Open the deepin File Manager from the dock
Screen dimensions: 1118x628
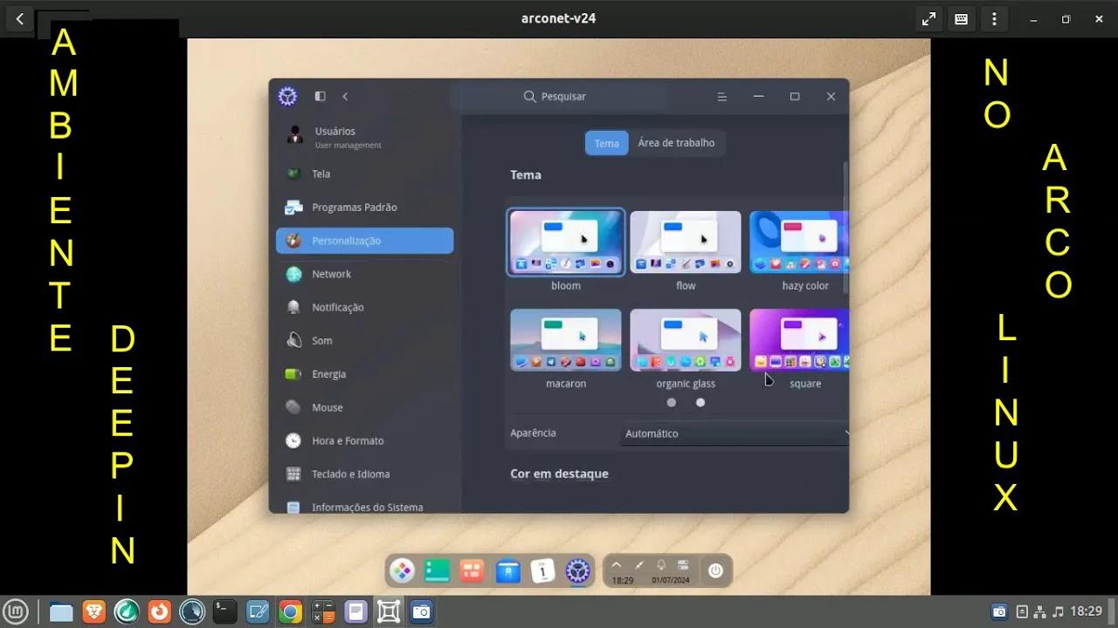pyautogui.click(x=436, y=570)
